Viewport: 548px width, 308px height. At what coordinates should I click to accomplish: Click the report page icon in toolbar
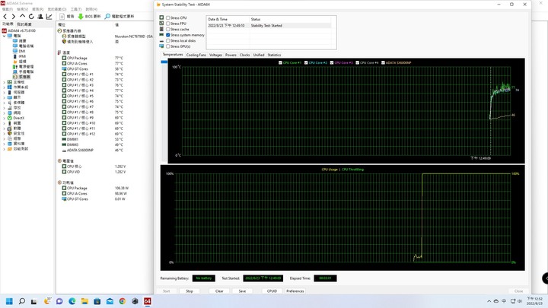click(62, 17)
